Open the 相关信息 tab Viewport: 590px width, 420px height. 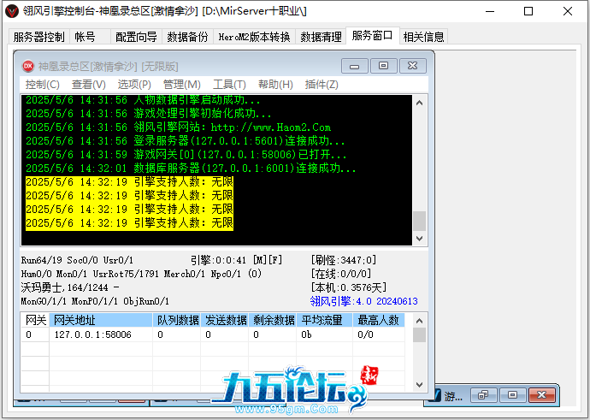click(x=423, y=37)
